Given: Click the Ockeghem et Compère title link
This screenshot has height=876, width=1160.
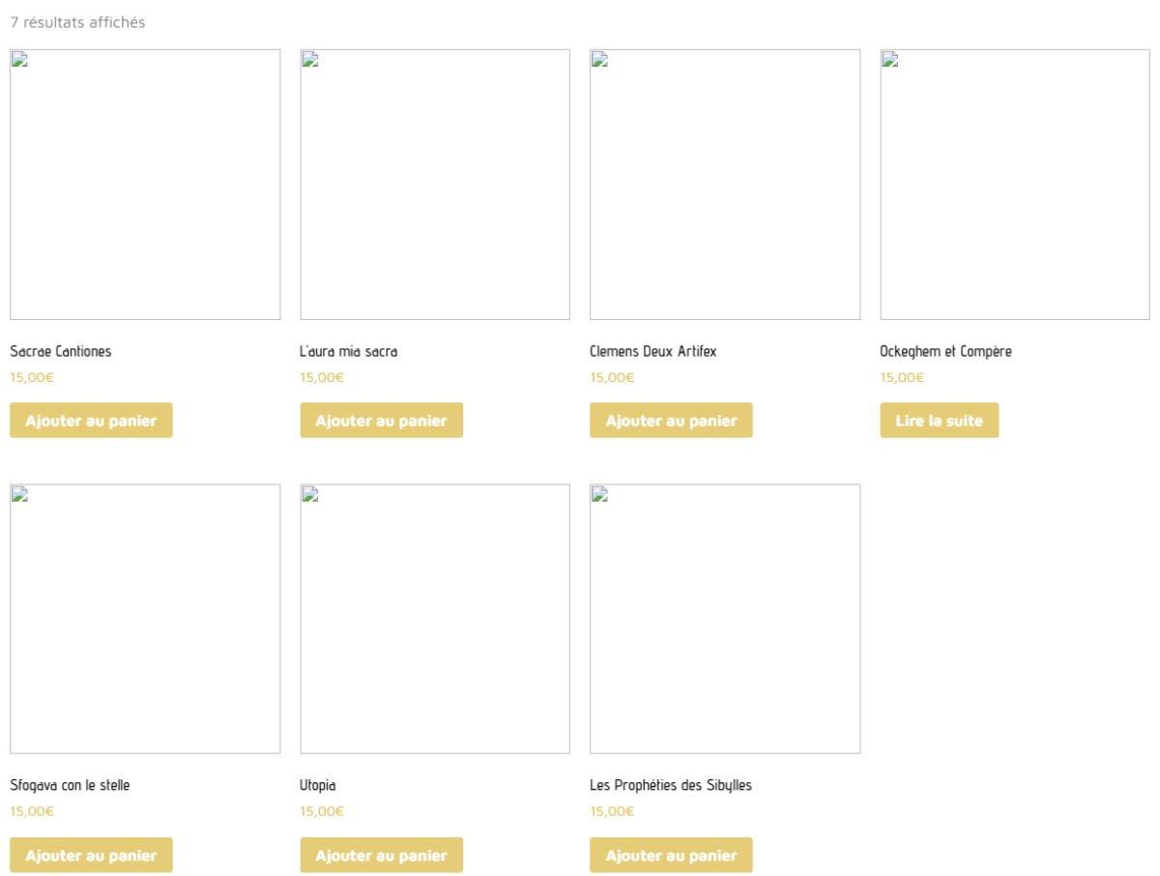Looking at the screenshot, I should pyautogui.click(x=945, y=351).
